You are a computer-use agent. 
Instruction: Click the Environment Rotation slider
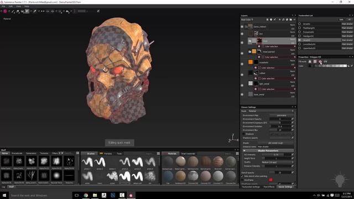pos(280,127)
